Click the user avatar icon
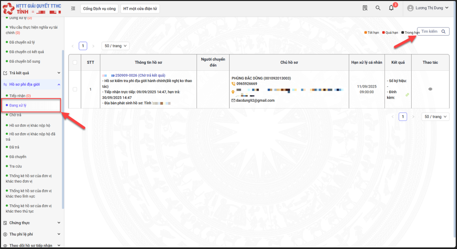The height and width of the screenshot is (249, 457). [410, 8]
